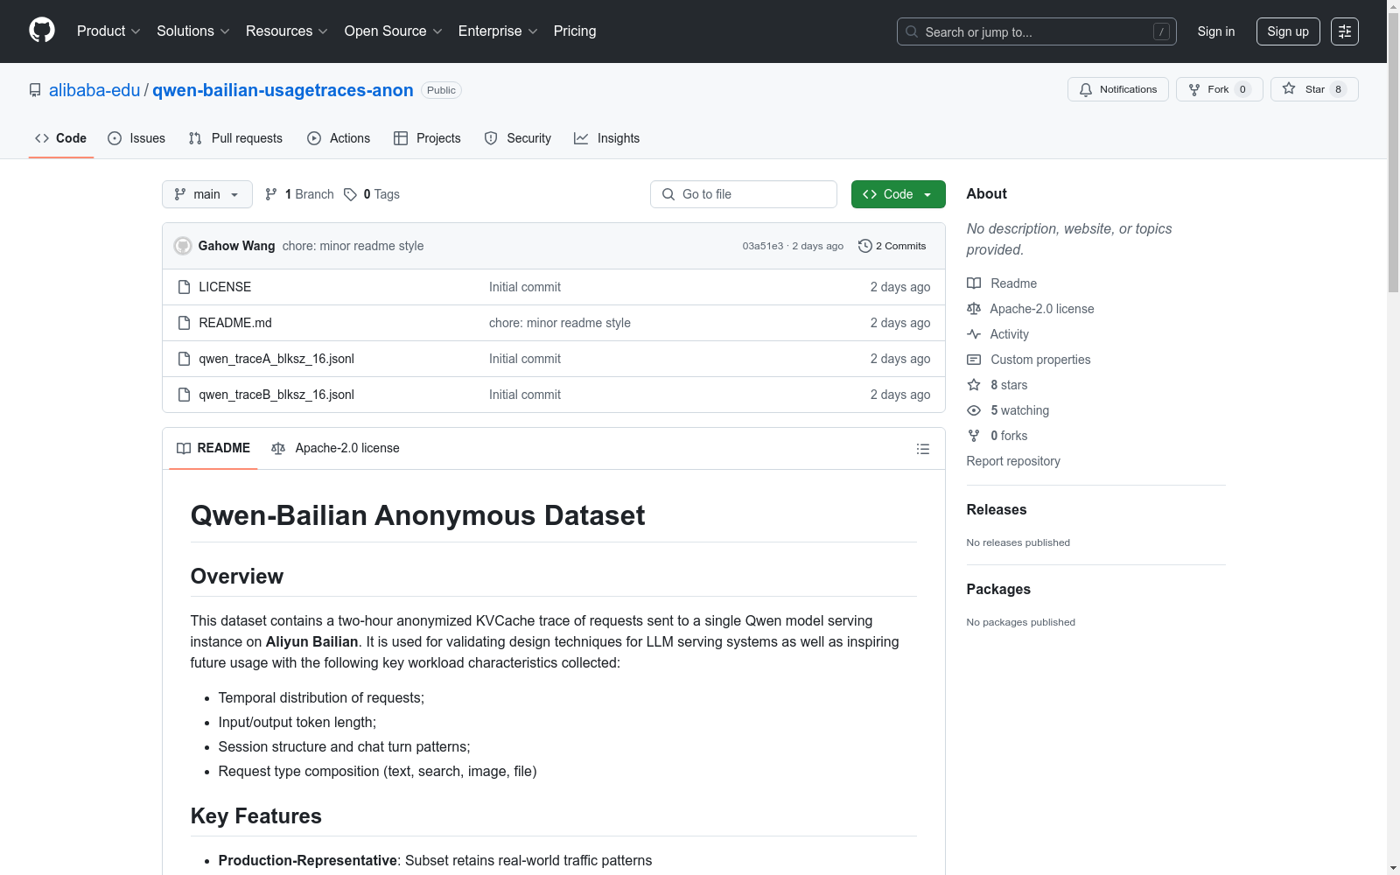Click the README outline list icon
The height and width of the screenshot is (875, 1400).
923,449
